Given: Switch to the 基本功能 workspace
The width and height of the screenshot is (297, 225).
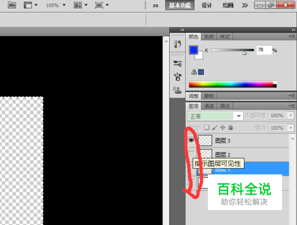Looking at the screenshot, I should click(x=180, y=5).
